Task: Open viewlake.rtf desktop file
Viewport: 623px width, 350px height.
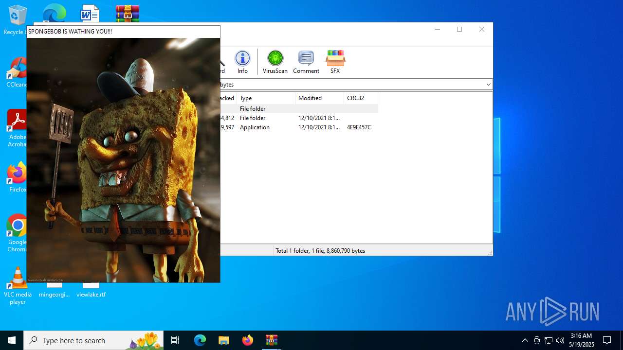Action: pyautogui.click(x=91, y=290)
